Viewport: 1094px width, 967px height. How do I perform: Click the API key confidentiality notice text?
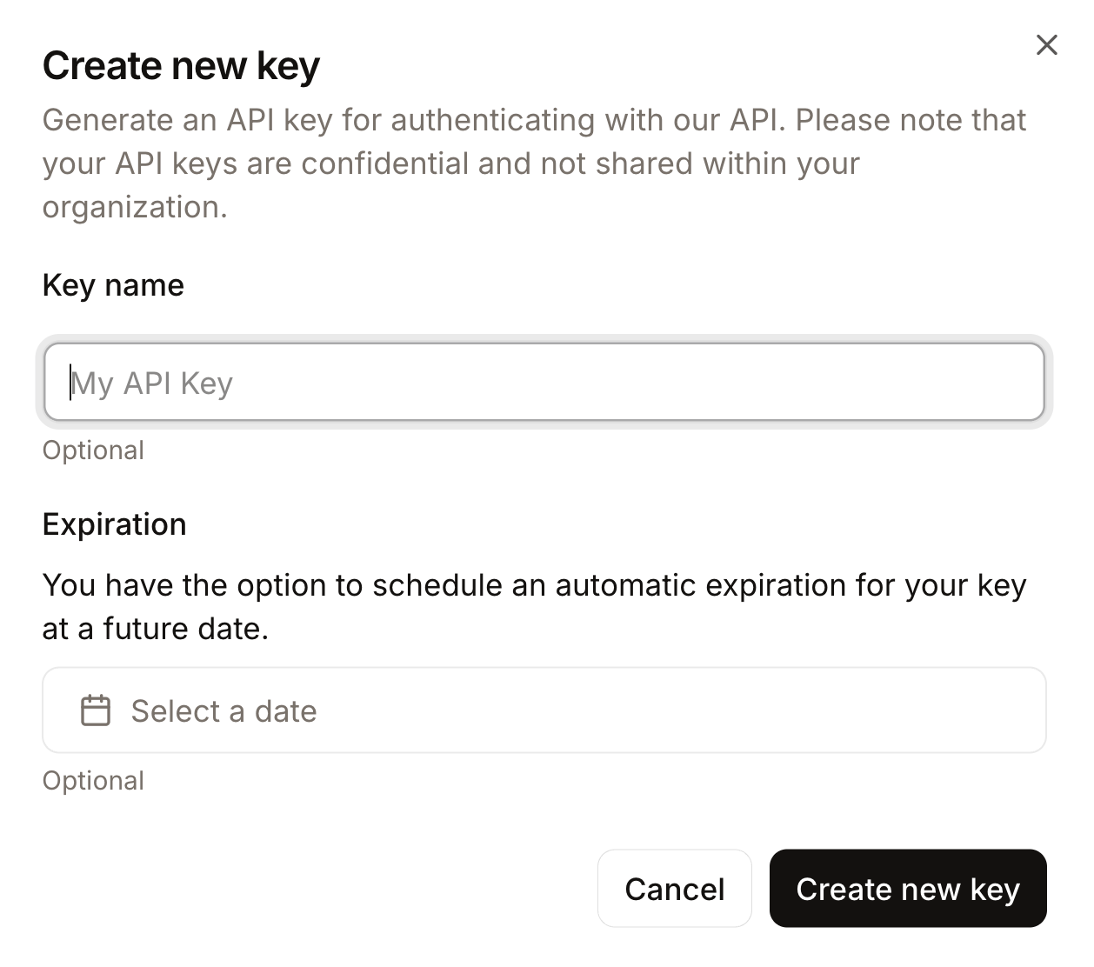pos(533,163)
